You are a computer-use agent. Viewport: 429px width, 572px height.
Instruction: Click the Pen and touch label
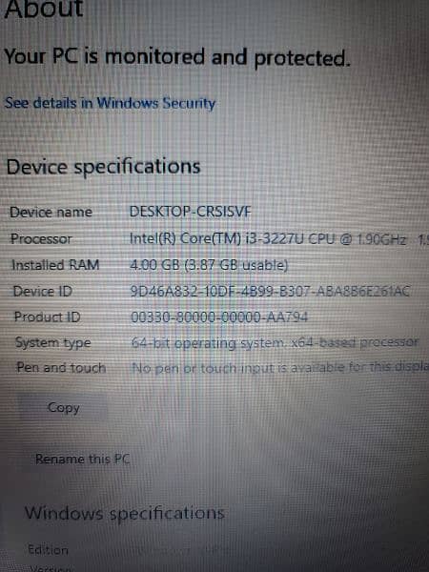(61, 368)
